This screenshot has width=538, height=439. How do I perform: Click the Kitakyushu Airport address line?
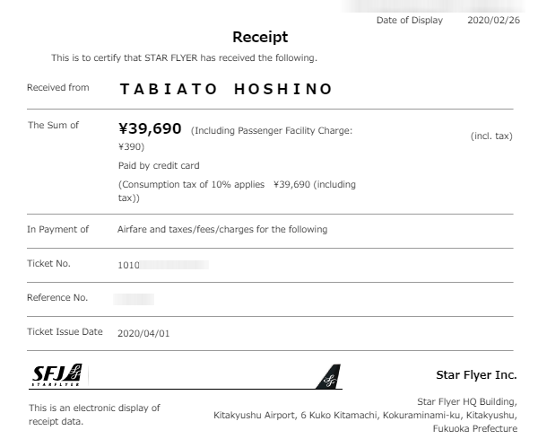[x=364, y=415]
